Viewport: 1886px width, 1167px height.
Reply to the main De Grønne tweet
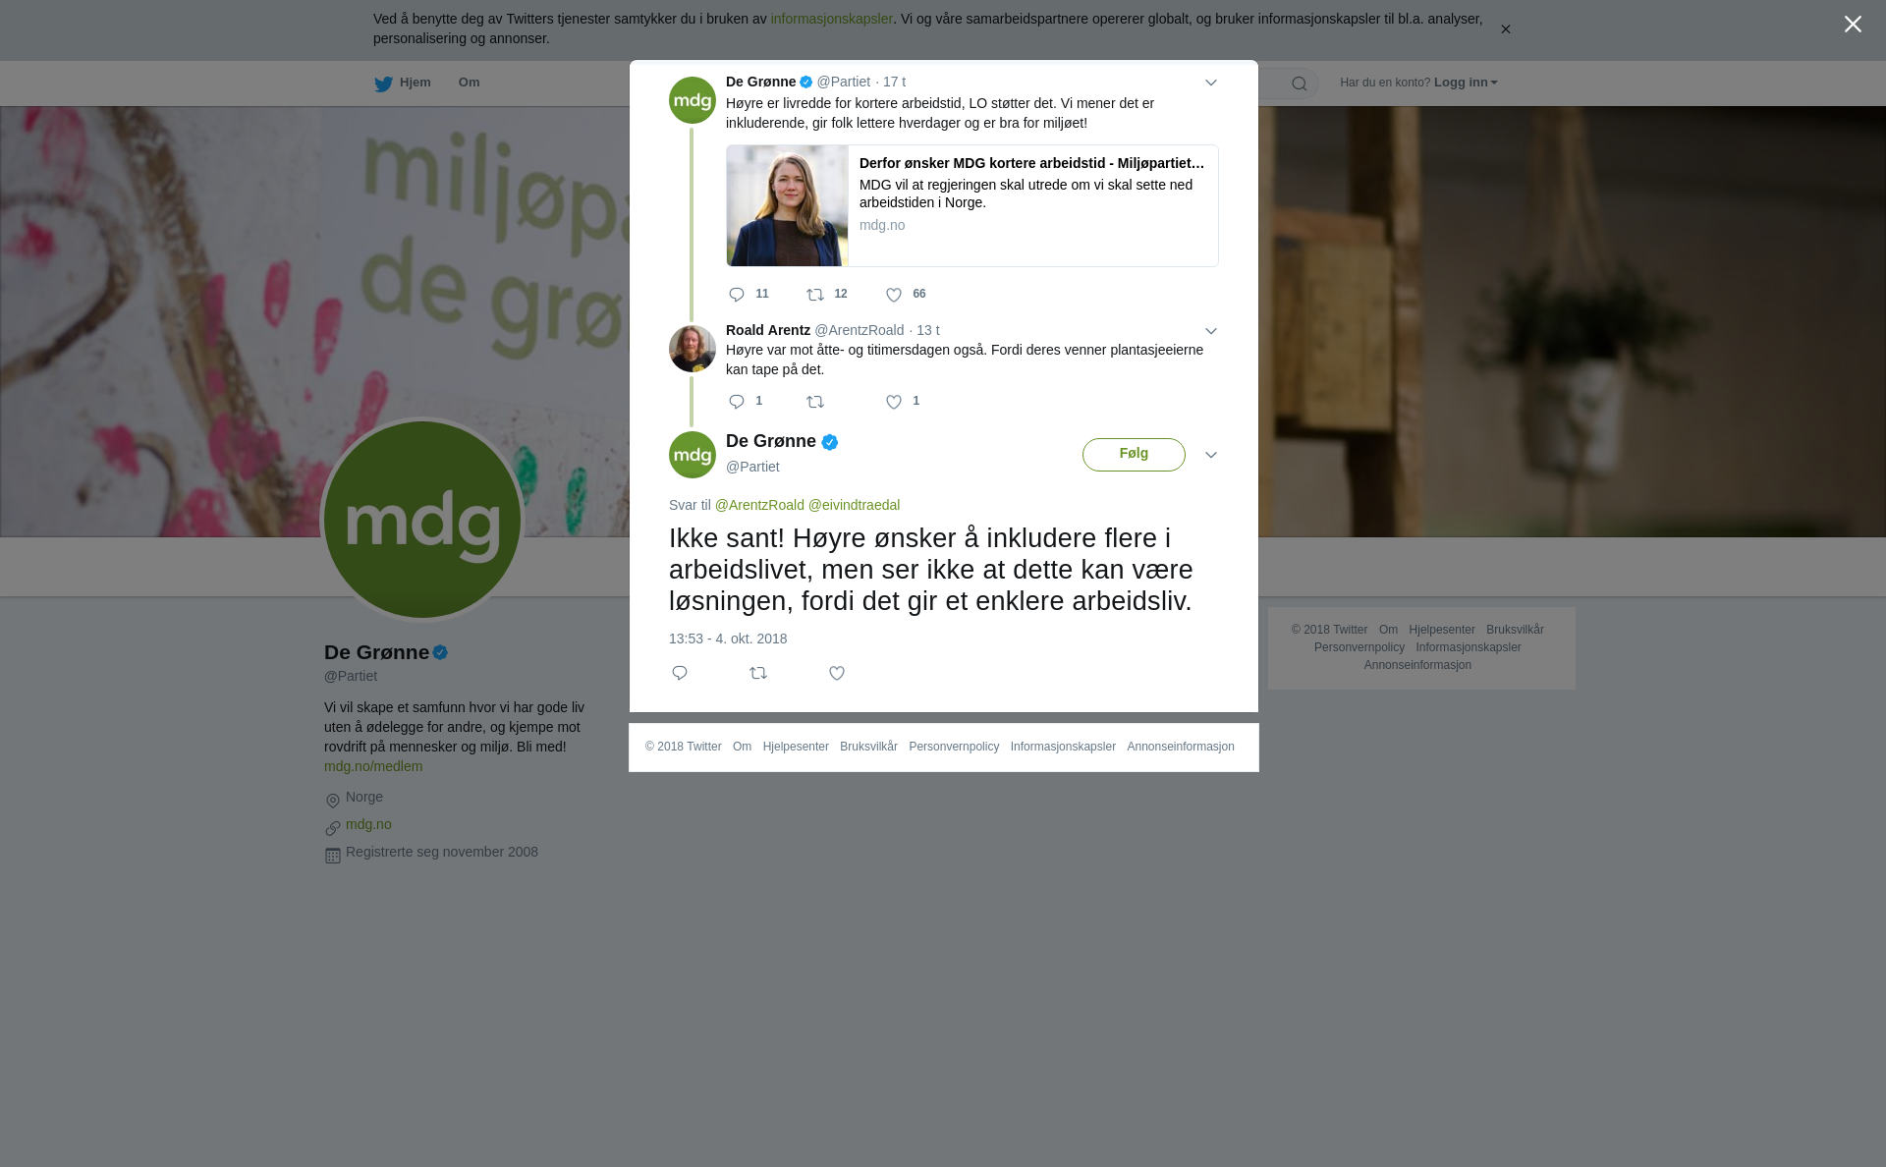[x=680, y=673]
